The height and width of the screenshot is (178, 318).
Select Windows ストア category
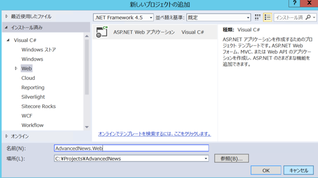pyautogui.click(x=39, y=50)
